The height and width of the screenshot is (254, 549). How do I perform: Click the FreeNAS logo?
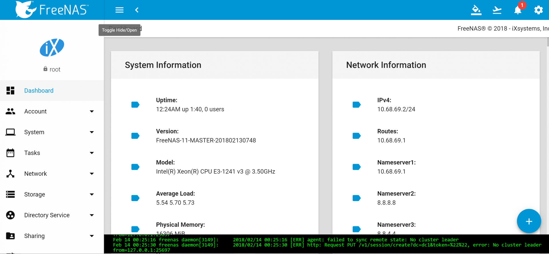[x=52, y=10]
